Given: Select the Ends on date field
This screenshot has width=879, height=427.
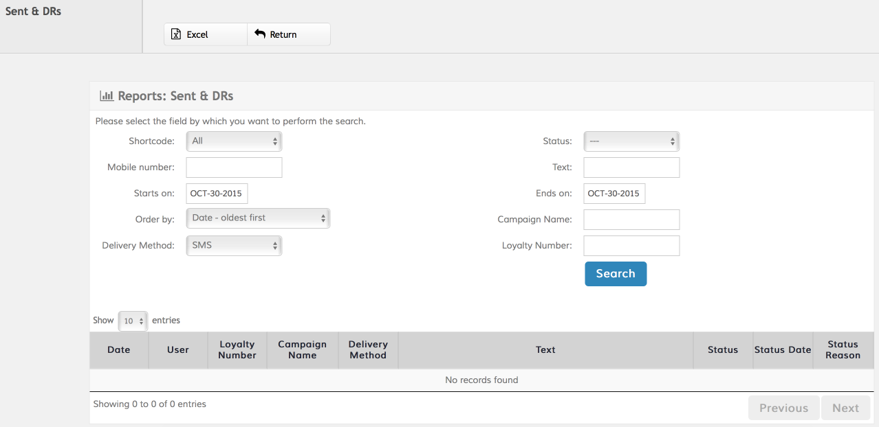Looking at the screenshot, I should pyautogui.click(x=614, y=194).
